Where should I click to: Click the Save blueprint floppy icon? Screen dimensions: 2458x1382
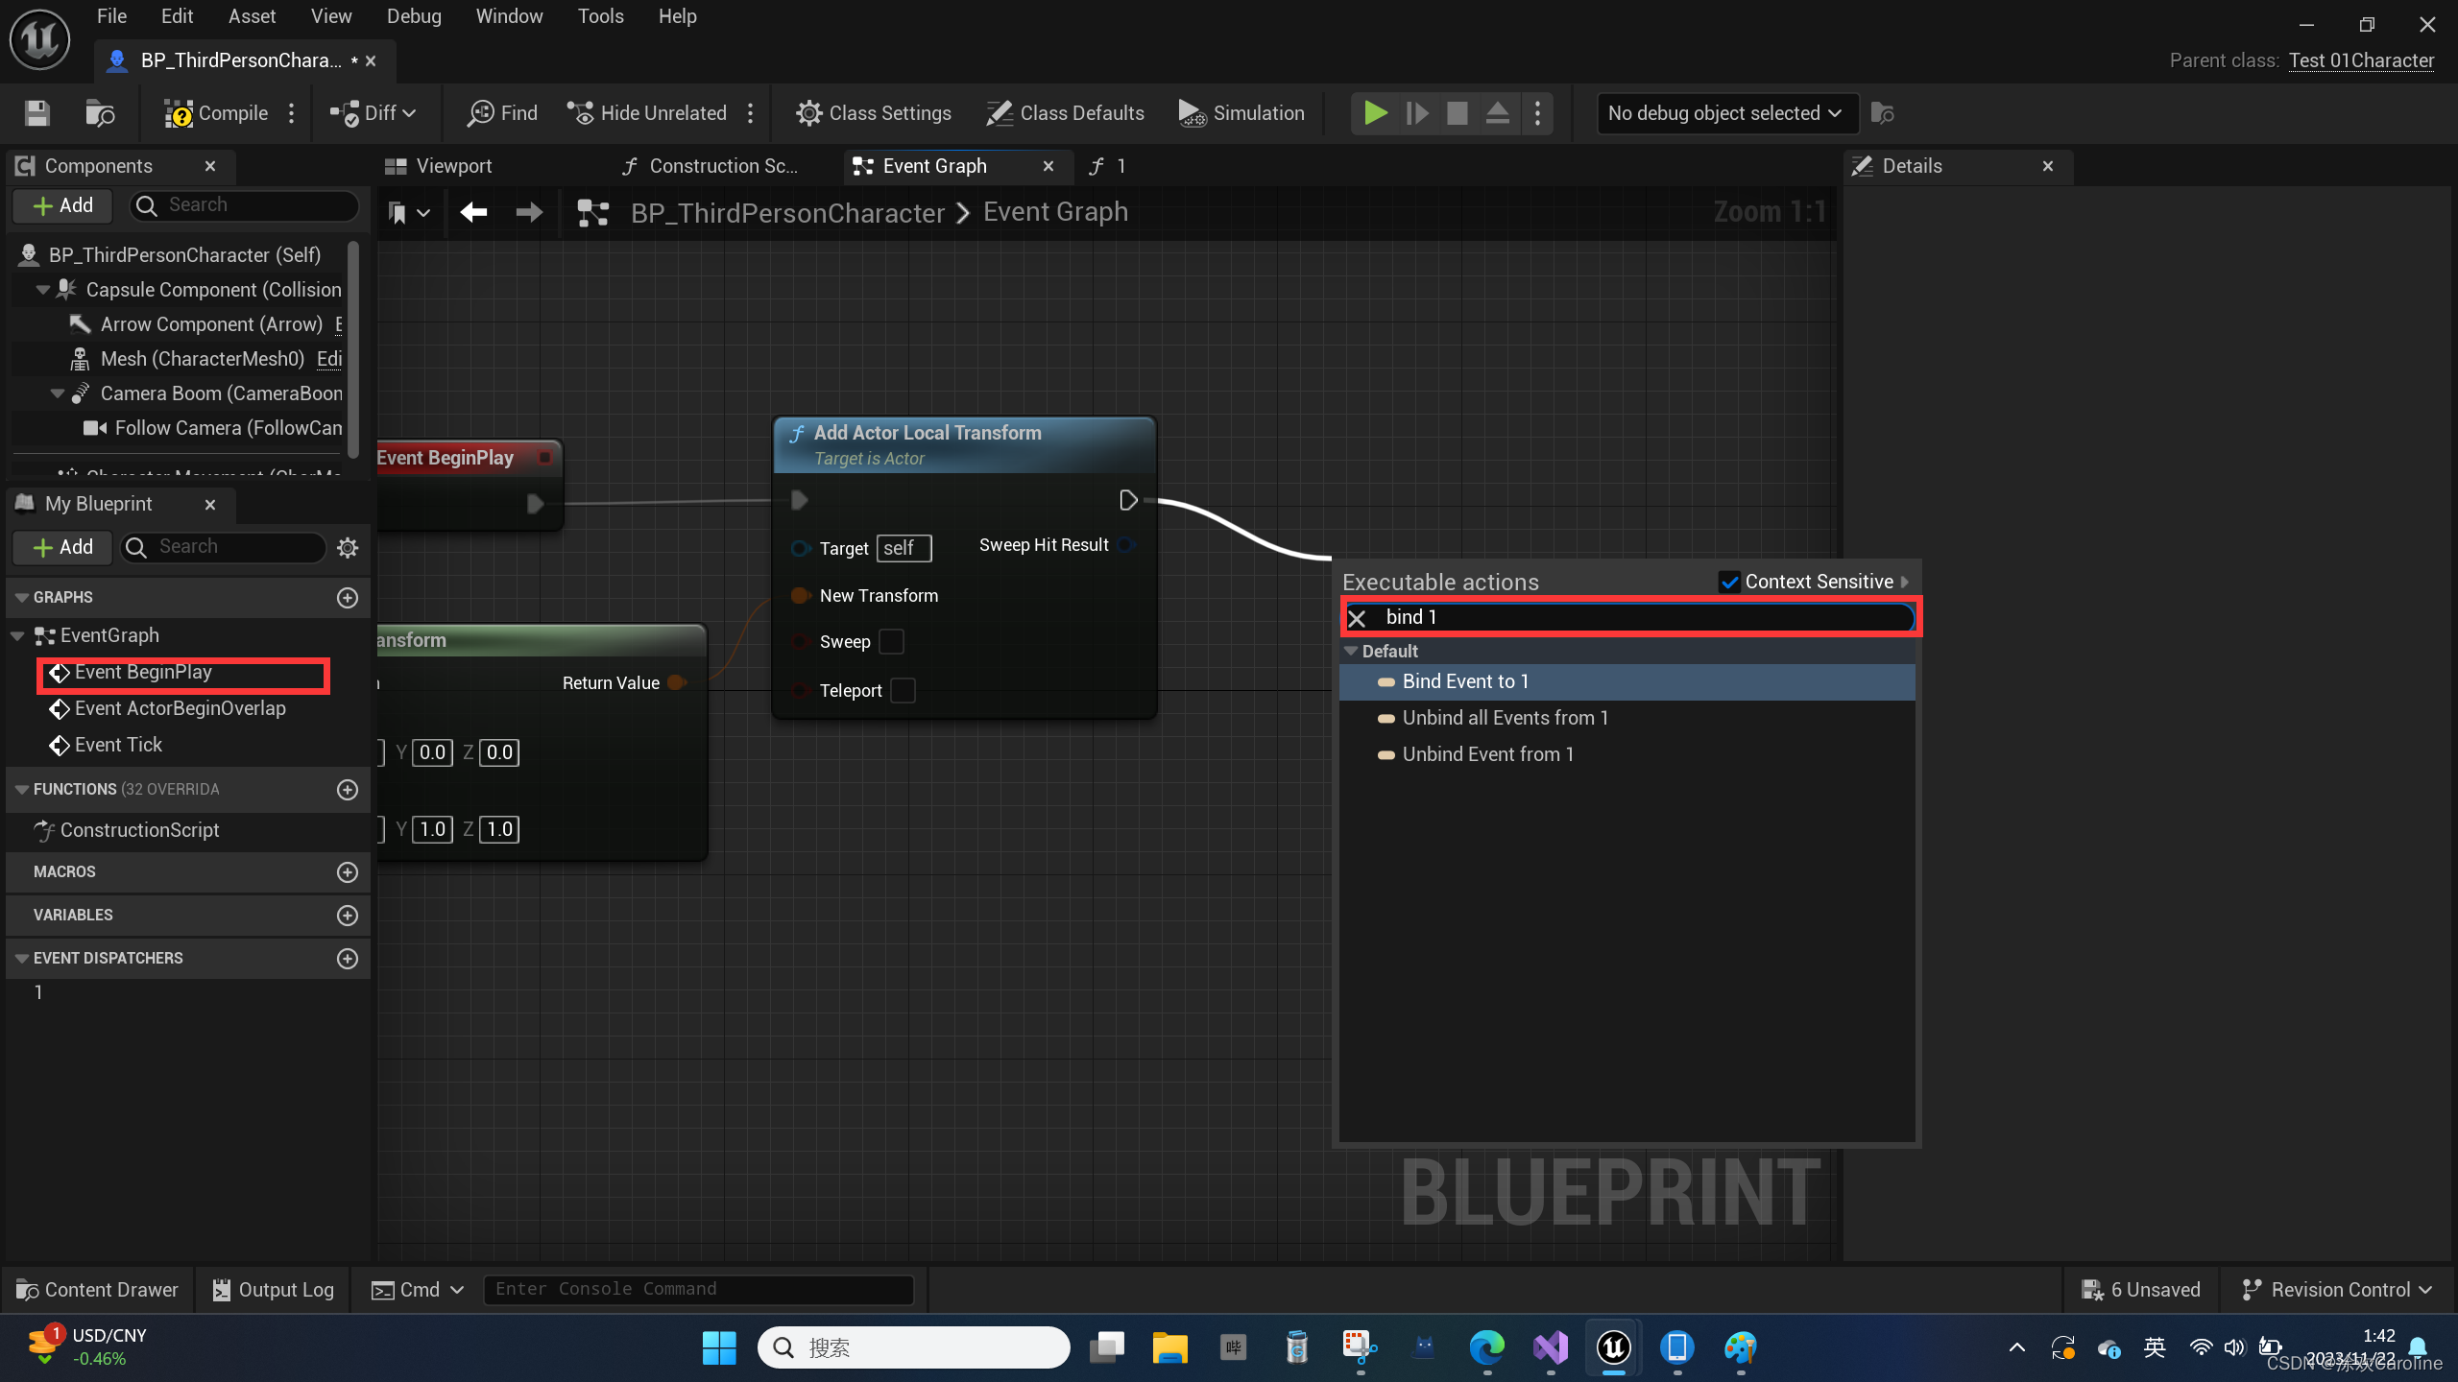click(37, 113)
